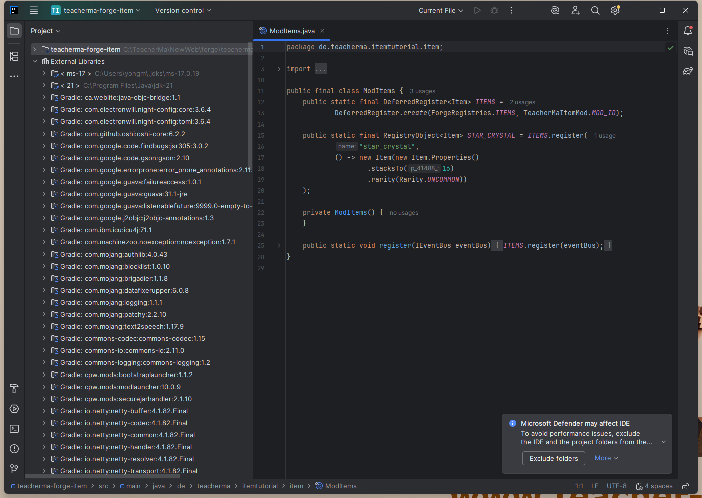Image resolution: width=702 pixels, height=498 pixels.
Task: Open the Git version control tool window
Action: click(x=14, y=469)
